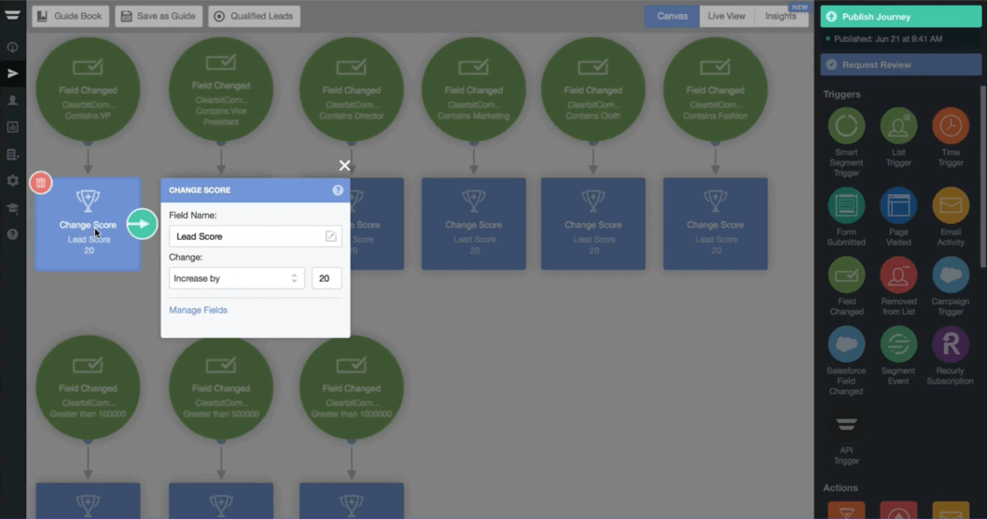Open the journeys paper-plane sidebar icon
This screenshot has width=987, height=519.
click(x=12, y=74)
